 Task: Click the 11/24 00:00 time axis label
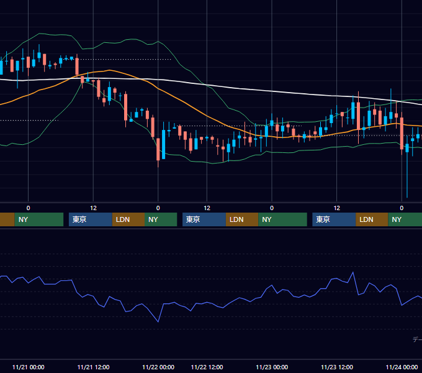point(402,367)
